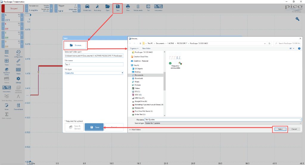
Task: Select Google Drive (G:) in the tree
Action: 141,101
